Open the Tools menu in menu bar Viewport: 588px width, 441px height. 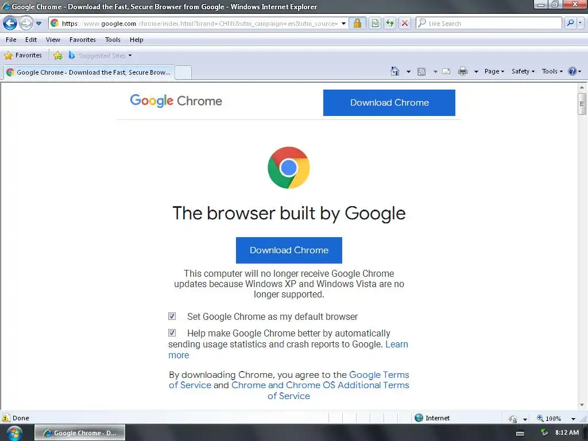[x=113, y=40]
